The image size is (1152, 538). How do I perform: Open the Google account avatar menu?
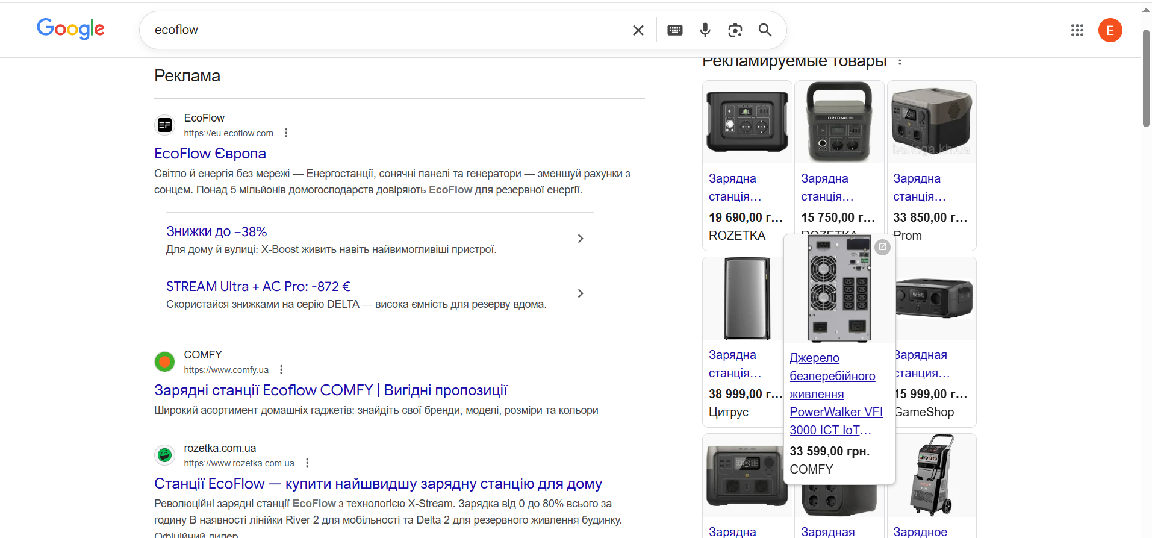click(1110, 30)
